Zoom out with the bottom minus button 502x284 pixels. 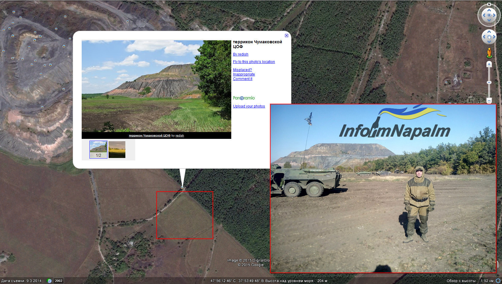(x=489, y=101)
